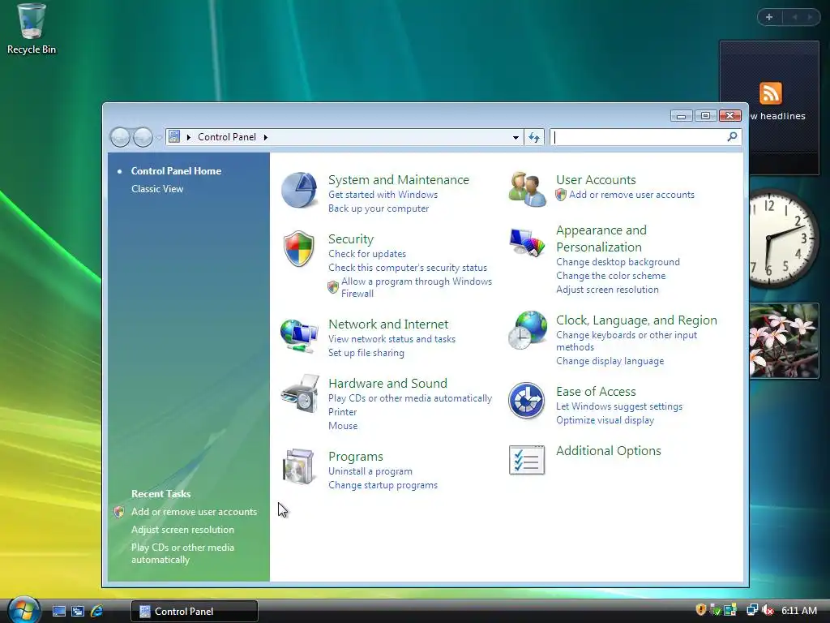Focus the Control Panel search box
Image resolution: width=830 pixels, height=623 pixels.
[x=640, y=137]
